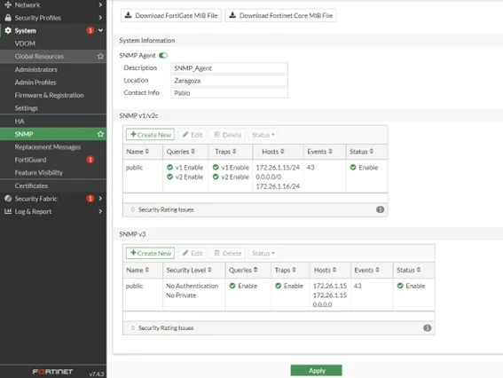Image resolution: width=503 pixels, height=378 pixels.
Task: Click the Contact Info field containing Pablo
Action: coord(229,93)
